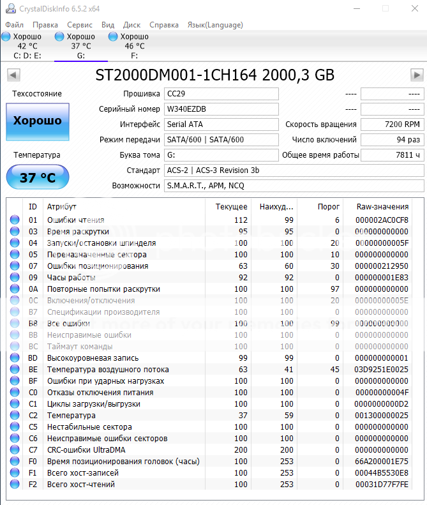Click the 37 °C temperature indicator button
Screen dimensions: 427x505
point(38,177)
